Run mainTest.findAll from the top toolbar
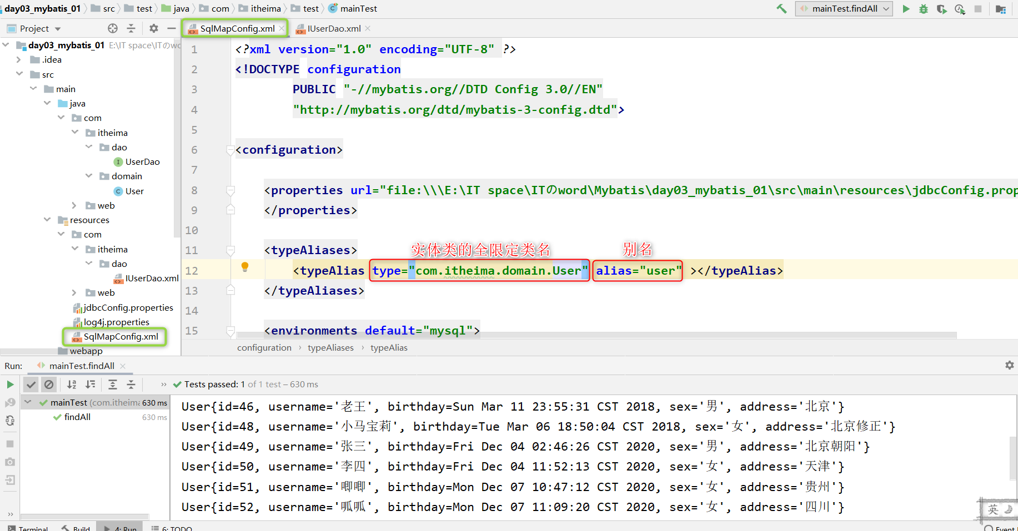Viewport: 1018px width, 531px height. click(906, 8)
